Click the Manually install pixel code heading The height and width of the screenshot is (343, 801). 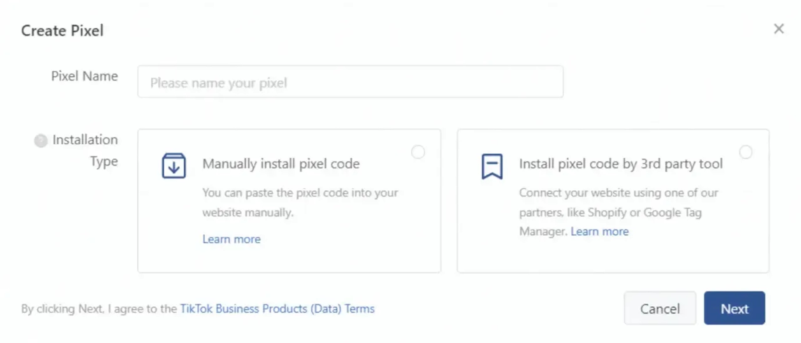point(281,164)
